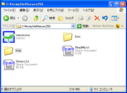
Task: Open the ヘルプ(H) menu
Action: pyautogui.click(x=88, y=10)
